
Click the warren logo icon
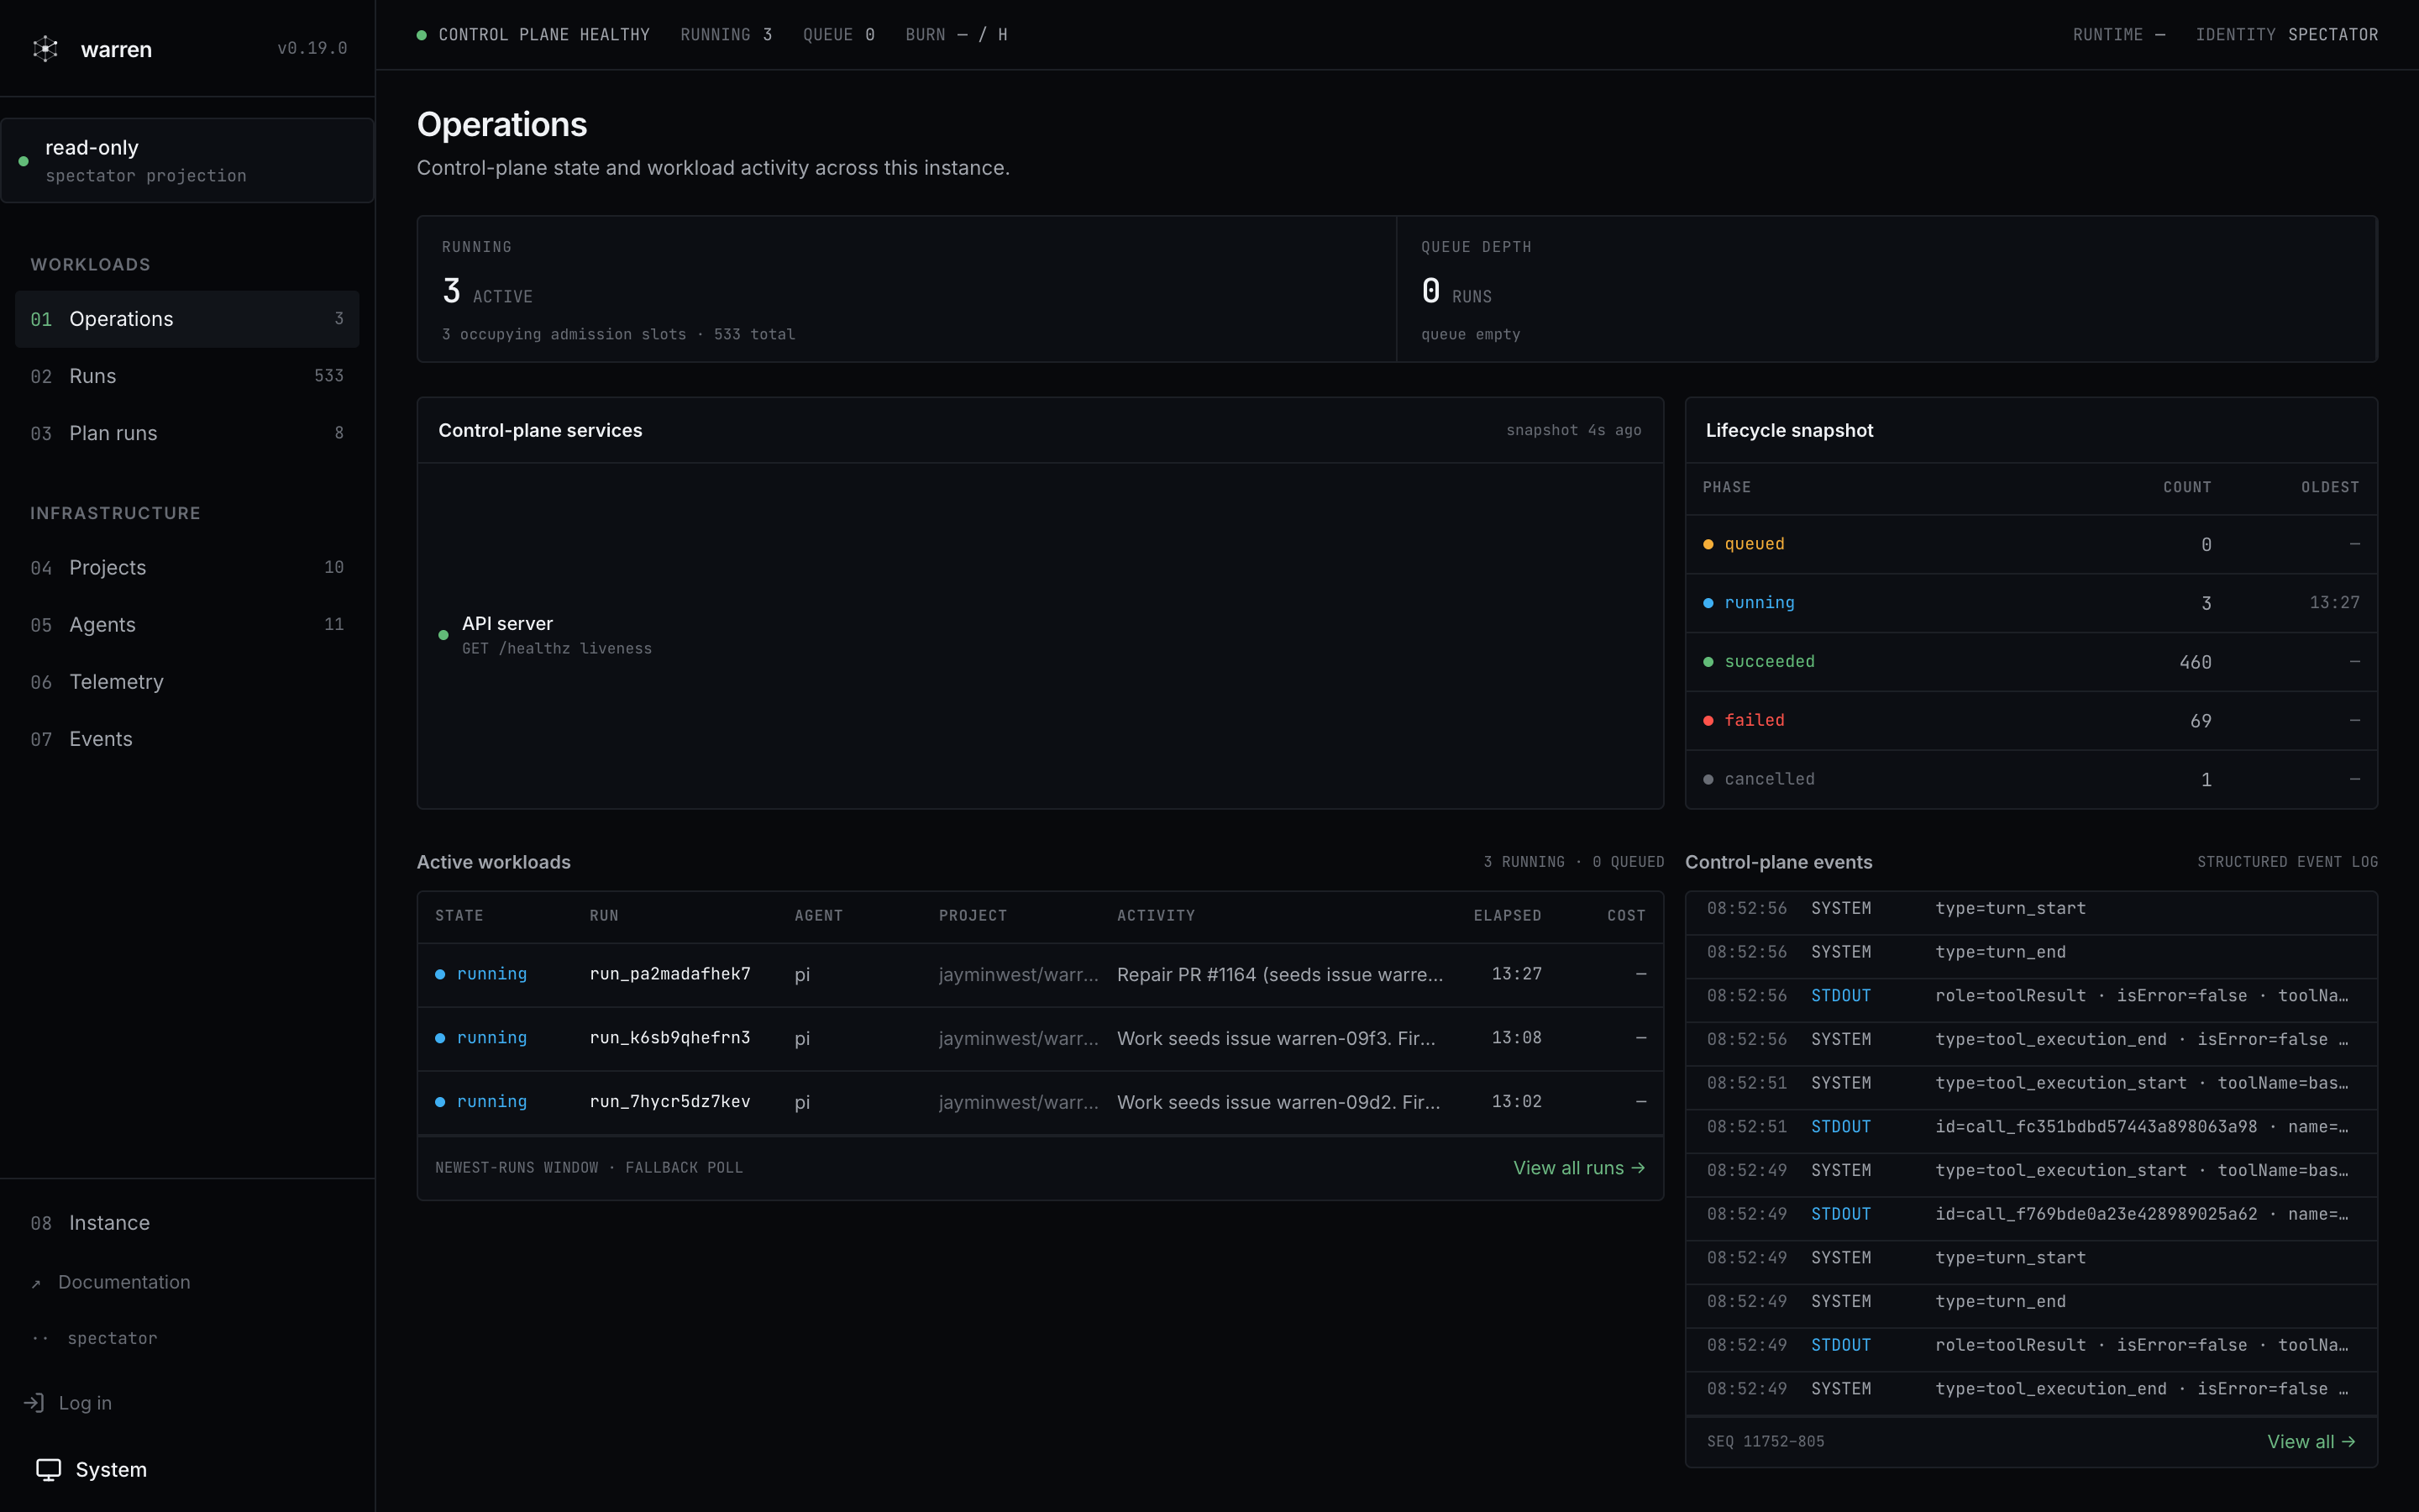(46, 49)
